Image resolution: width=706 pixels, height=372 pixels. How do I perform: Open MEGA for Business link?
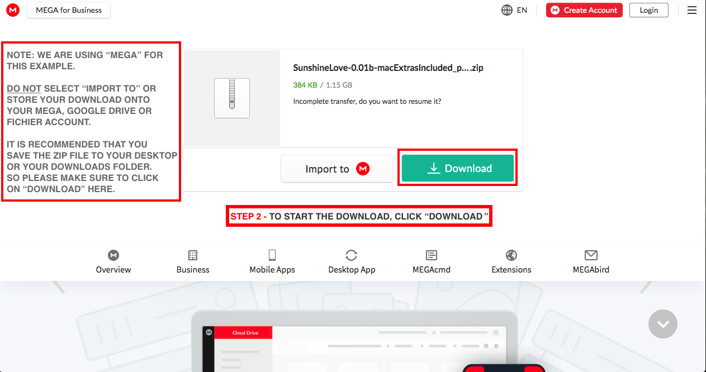click(69, 10)
